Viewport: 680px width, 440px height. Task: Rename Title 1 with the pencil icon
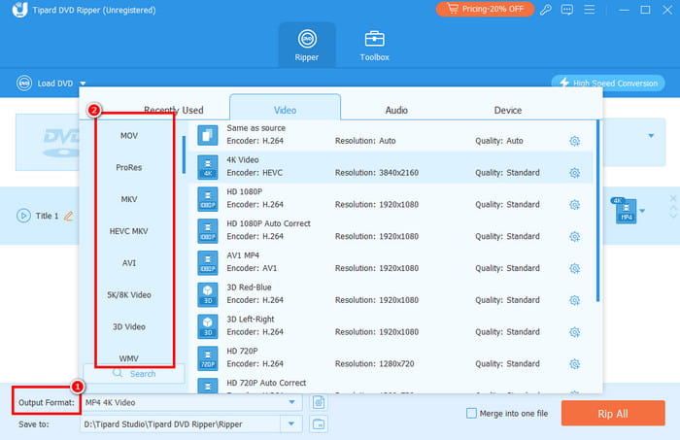(68, 216)
